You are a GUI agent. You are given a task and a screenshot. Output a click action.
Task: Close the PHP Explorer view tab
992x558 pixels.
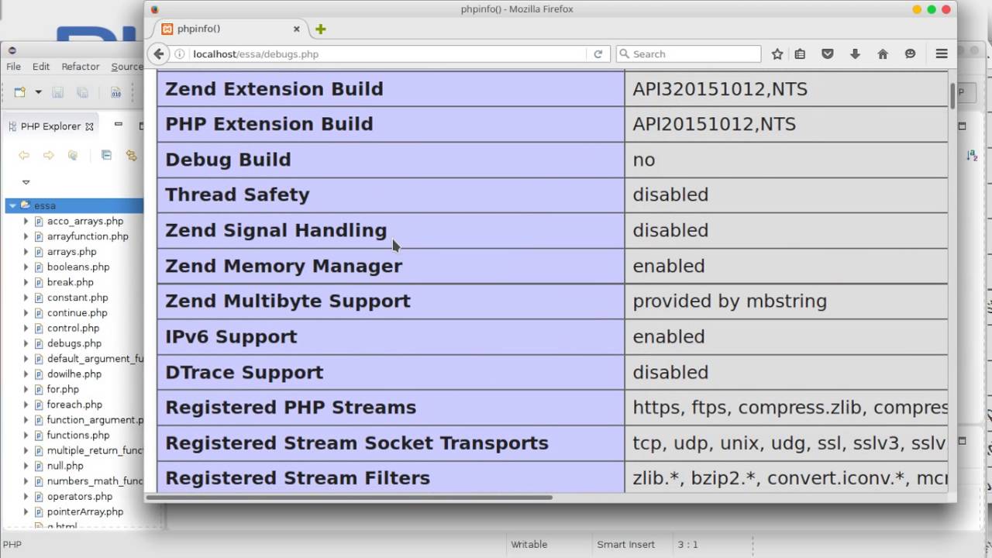(89, 126)
